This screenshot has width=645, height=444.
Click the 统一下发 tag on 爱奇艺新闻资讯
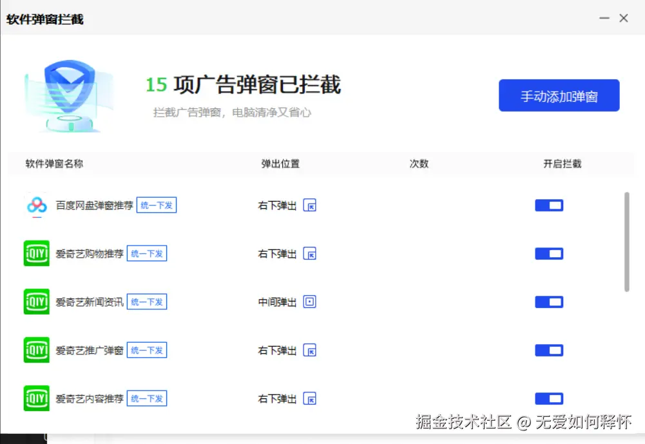click(x=147, y=302)
